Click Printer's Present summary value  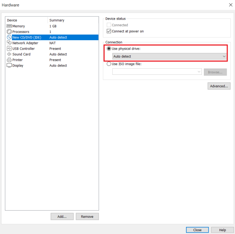click(55, 60)
